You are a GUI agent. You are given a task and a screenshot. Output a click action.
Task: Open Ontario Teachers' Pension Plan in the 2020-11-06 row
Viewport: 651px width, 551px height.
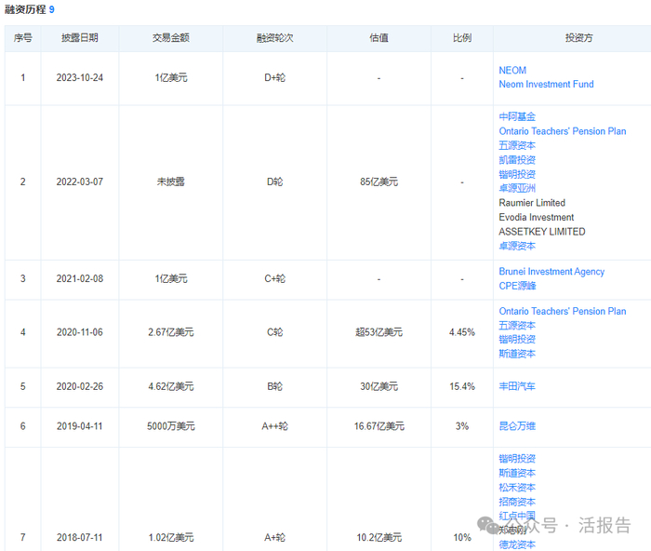click(x=562, y=311)
